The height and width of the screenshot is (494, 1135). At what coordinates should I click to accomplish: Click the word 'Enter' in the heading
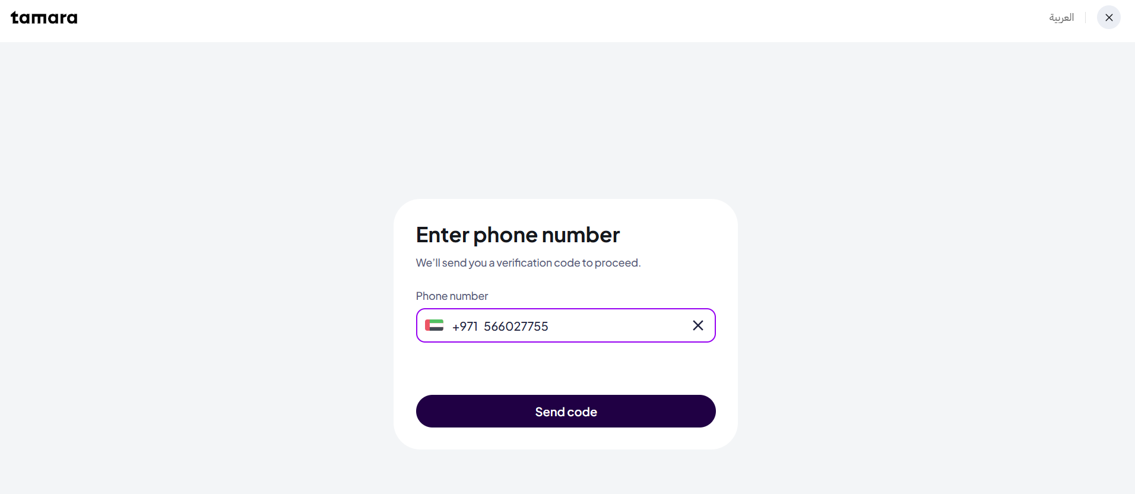pos(443,235)
